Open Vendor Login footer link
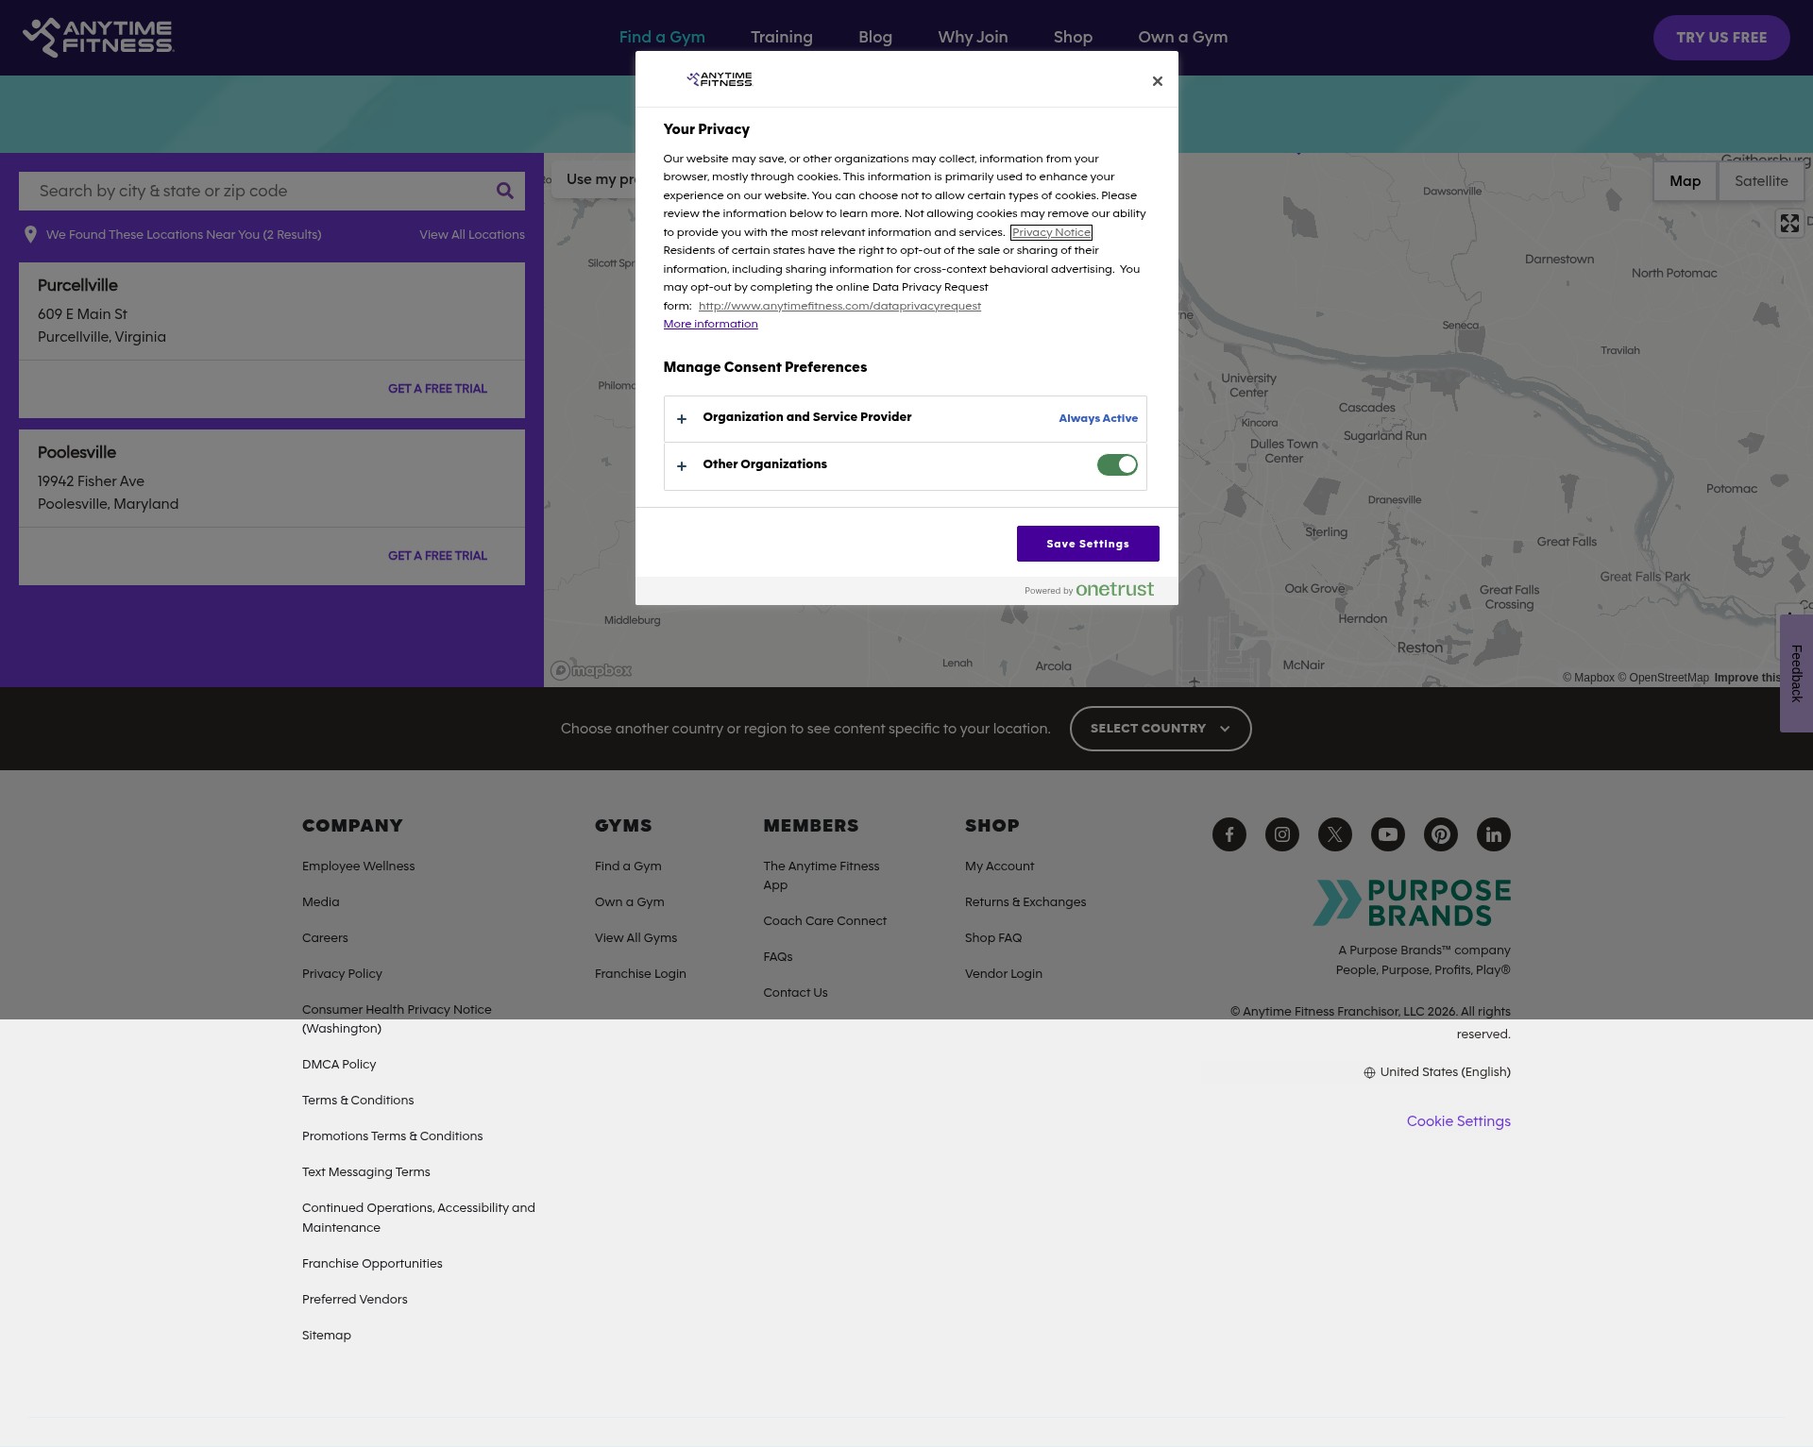1813x1447 pixels. (x=1004, y=974)
